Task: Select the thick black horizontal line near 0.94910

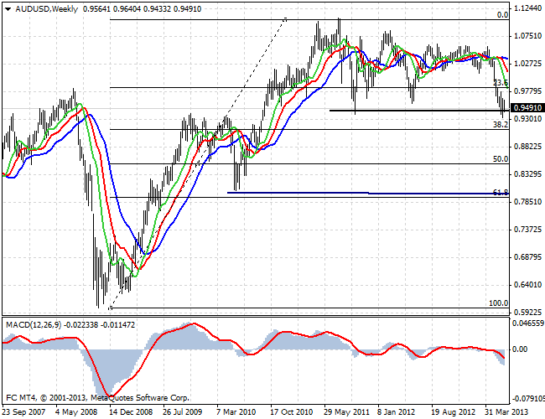Action: tap(419, 111)
